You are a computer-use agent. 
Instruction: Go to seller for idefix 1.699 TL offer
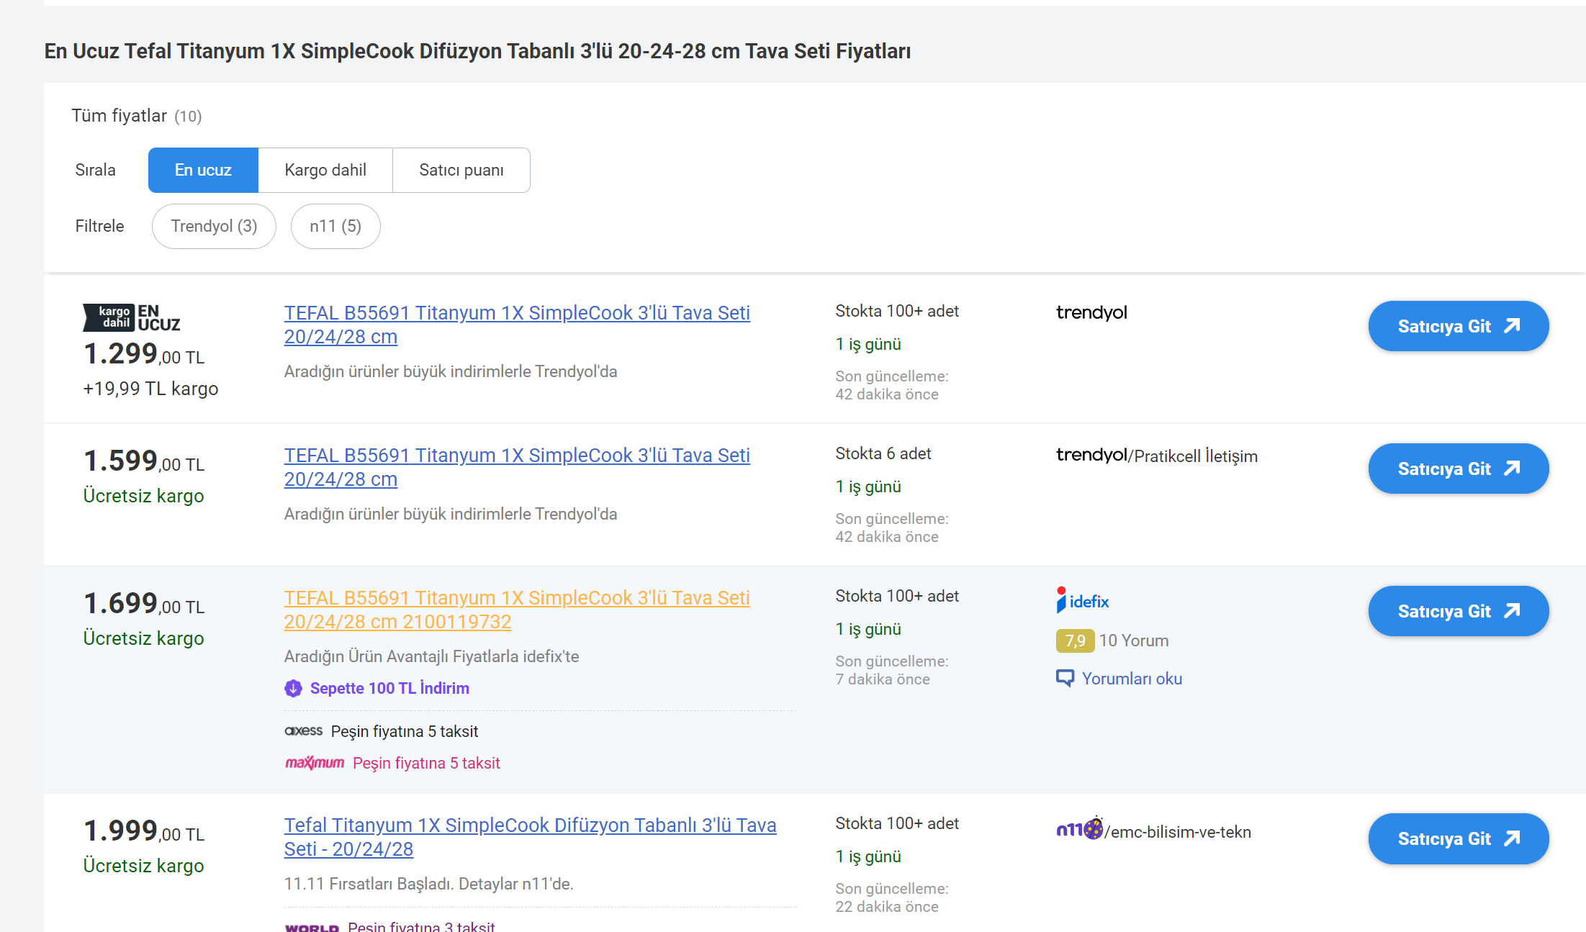pos(1458,611)
